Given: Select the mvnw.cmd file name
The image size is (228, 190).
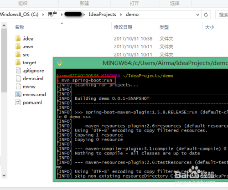Looking at the screenshot, I should click(x=34, y=95).
